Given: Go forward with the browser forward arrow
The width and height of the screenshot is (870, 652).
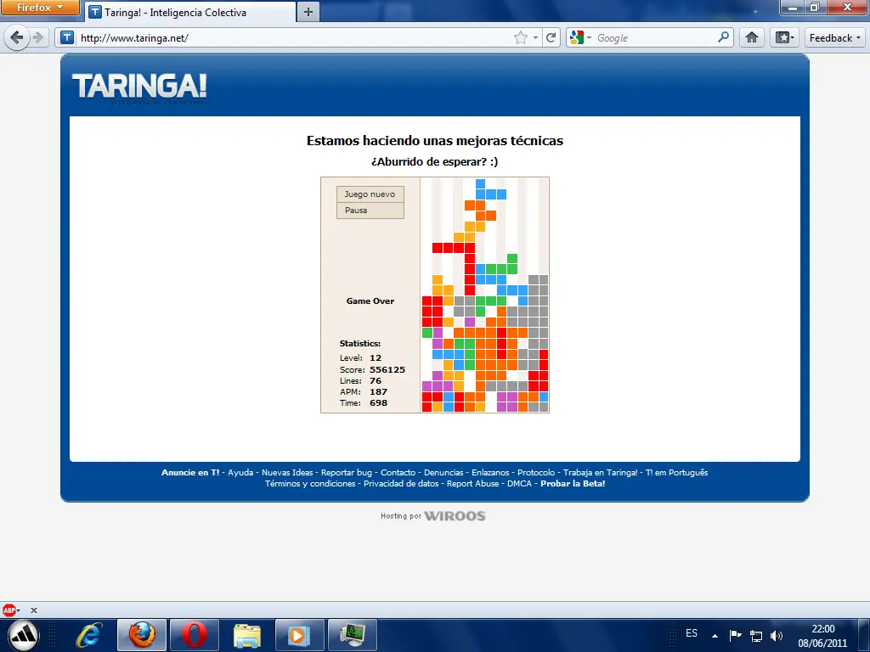Looking at the screenshot, I should coord(38,37).
